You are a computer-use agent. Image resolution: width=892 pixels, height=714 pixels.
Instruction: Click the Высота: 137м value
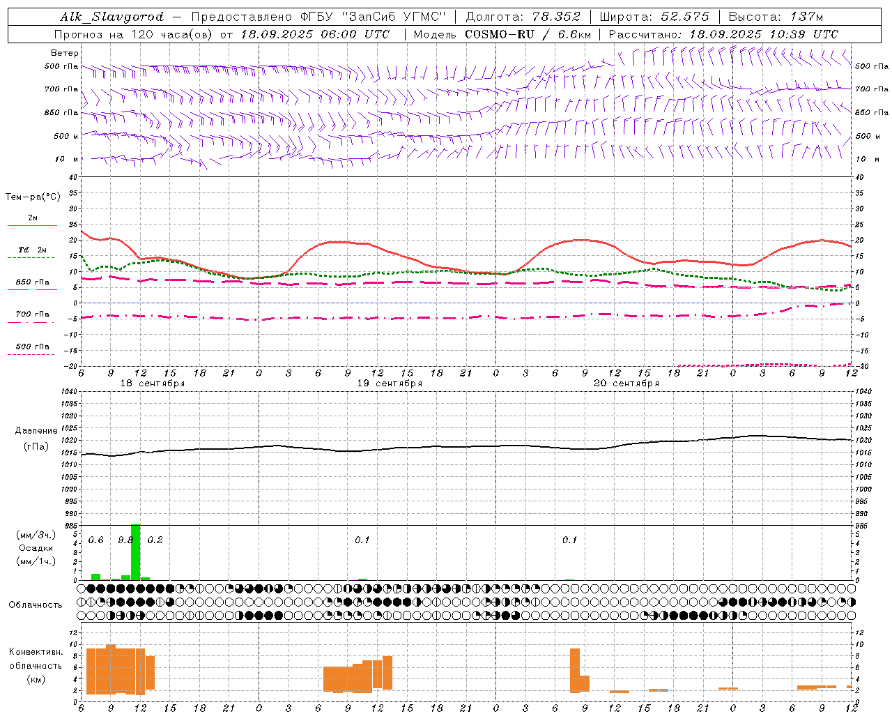tap(776, 17)
